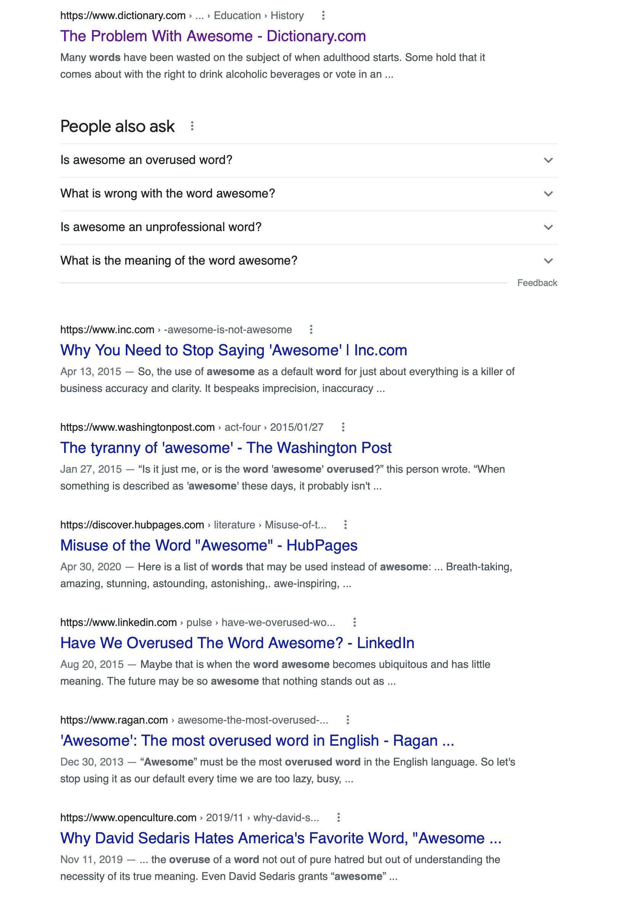
Task: Open "The tyranny of 'awesome'" Washington Post link
Action: click(225, 448)
